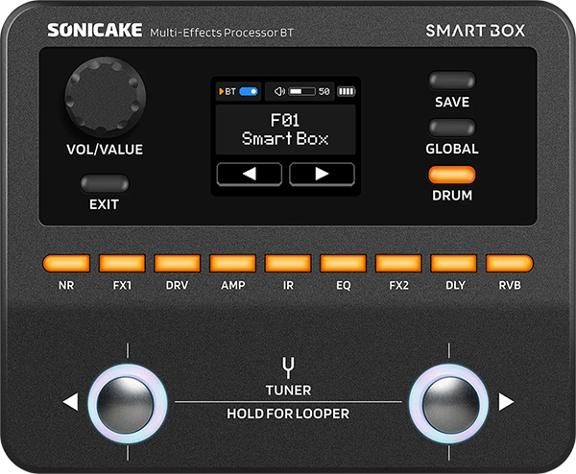Toggle the NR effect module button
The height and width of the screenshot is (474, 576).
(66, 263)
